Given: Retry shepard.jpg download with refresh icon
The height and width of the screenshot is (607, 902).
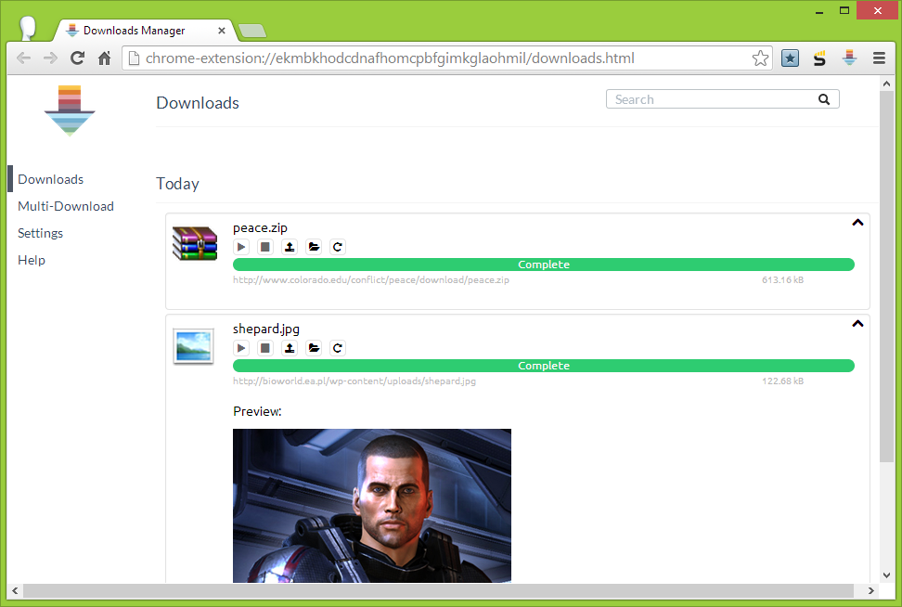Looking at the screenshot, I should (338, 348).
